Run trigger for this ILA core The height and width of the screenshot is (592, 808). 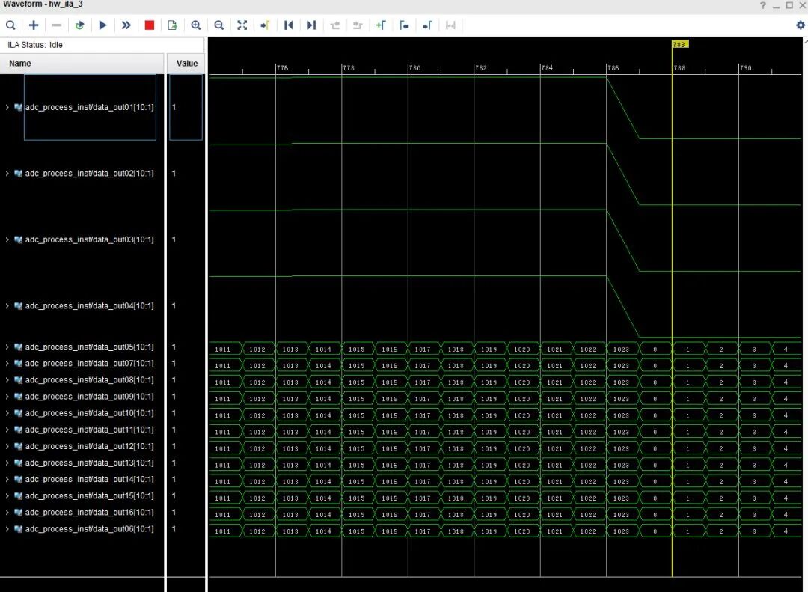(102, 25)
